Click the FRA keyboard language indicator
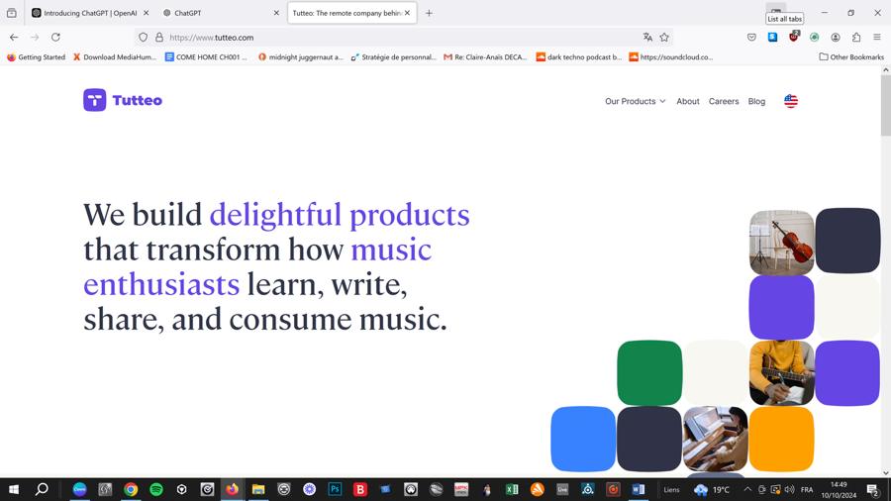 [x=806, y=489]
